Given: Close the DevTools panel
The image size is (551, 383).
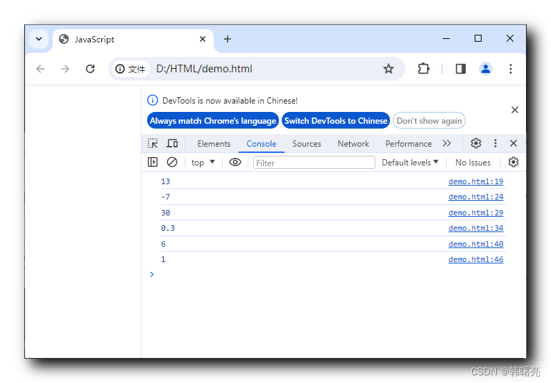Looking at the screenshot, I should 514,143.
